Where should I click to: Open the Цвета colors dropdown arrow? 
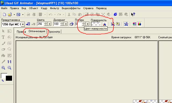[x=49, y=24]
